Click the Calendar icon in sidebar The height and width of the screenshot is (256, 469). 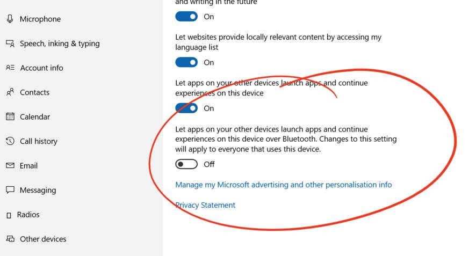[x=10, y=116]
